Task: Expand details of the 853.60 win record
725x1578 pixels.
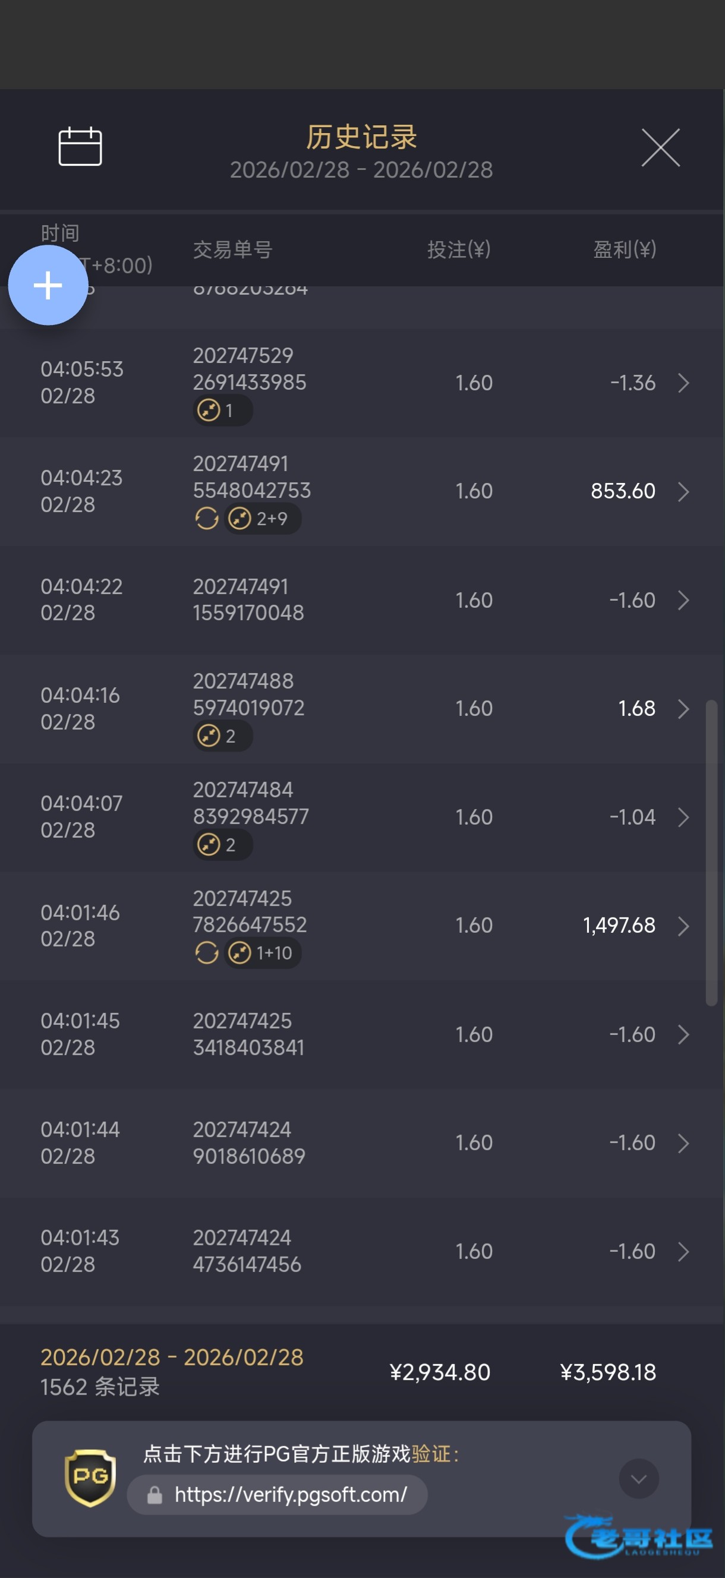Action: (x=683, y=491)
